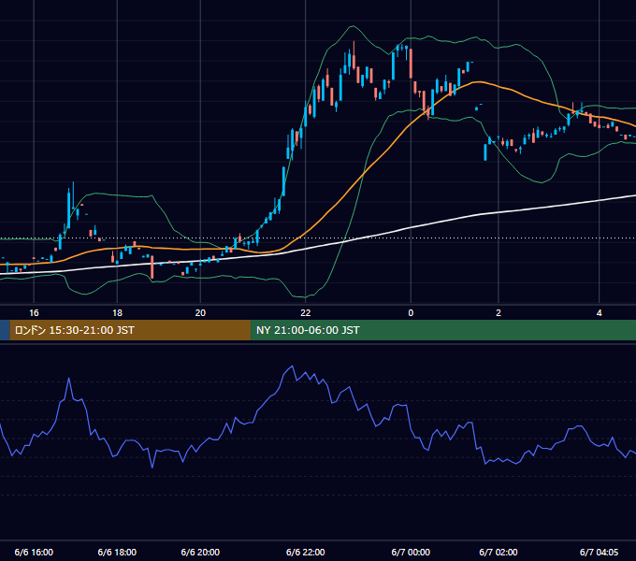Screen dimensions: 636x561
Task: Select the NY 21:00-06:00 JST session bar
Action: pos(443,330)
